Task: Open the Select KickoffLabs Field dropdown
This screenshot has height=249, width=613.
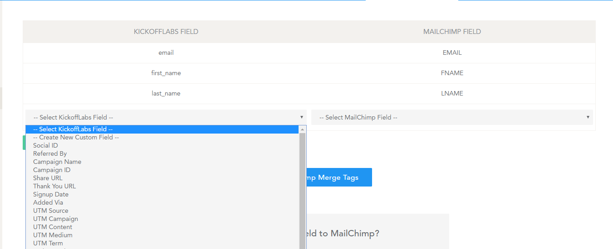Action: [166, 117]
